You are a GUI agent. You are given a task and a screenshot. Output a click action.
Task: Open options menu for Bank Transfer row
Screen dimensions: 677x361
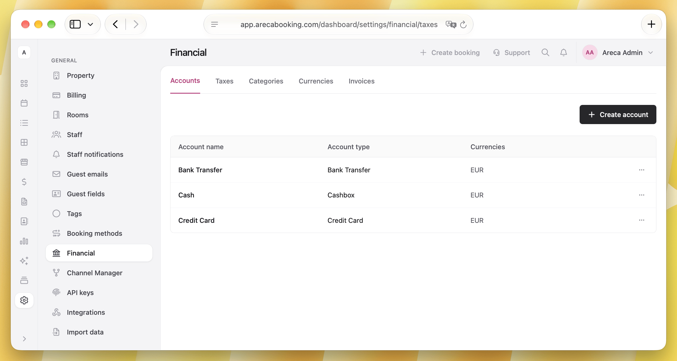[x=641, y=170]
